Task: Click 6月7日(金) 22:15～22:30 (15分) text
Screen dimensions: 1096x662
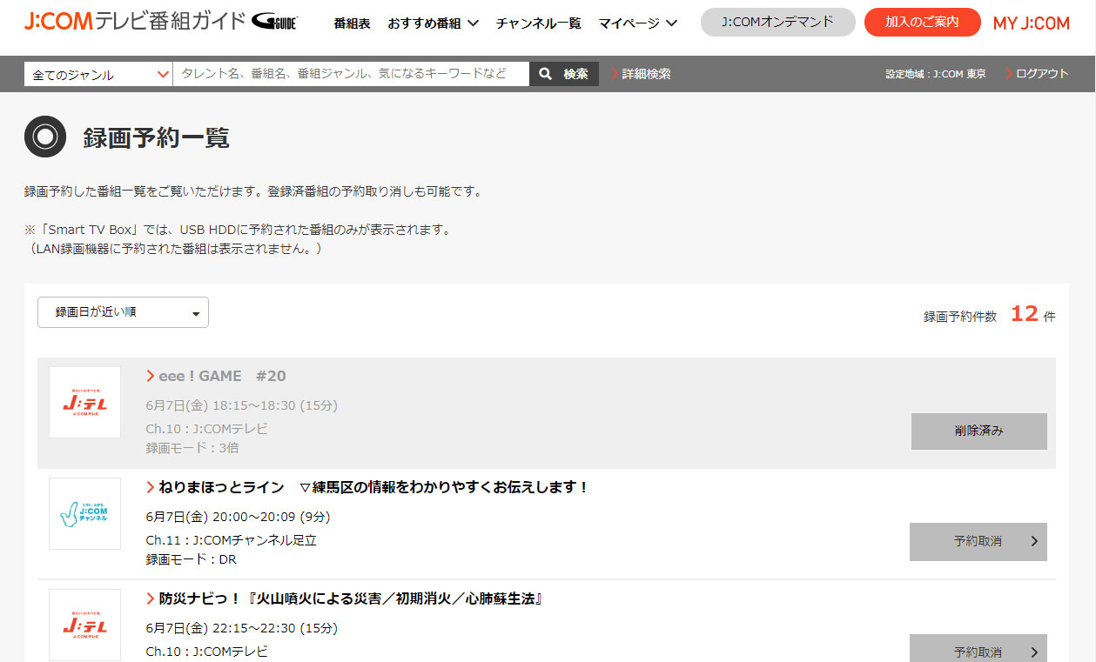Action: pos(242,628)
